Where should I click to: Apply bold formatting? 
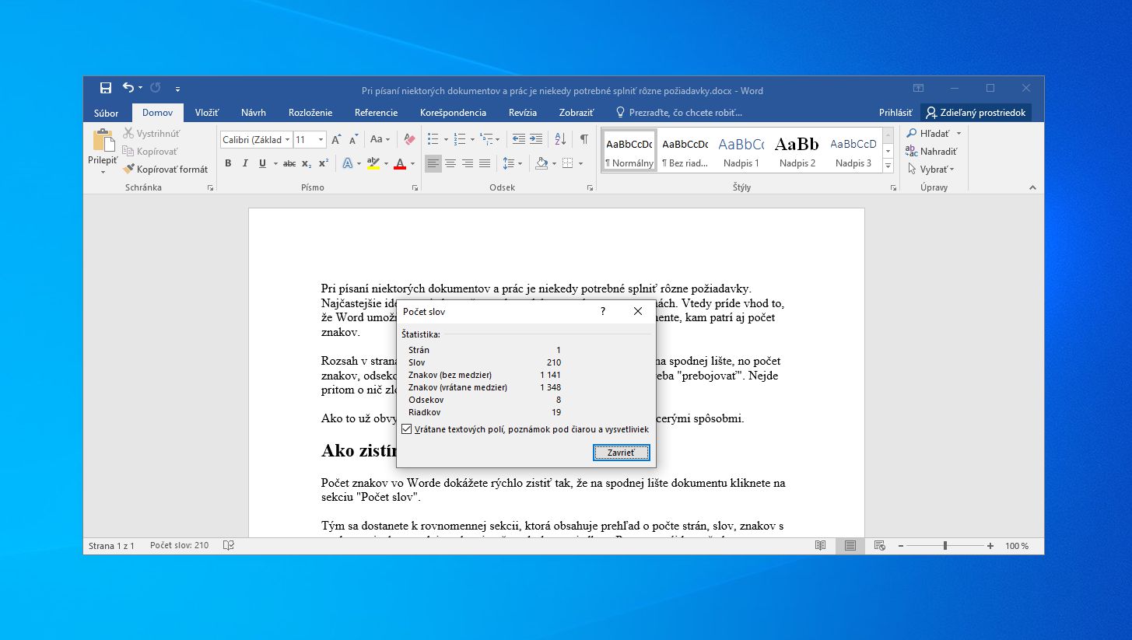coord(228,163)
